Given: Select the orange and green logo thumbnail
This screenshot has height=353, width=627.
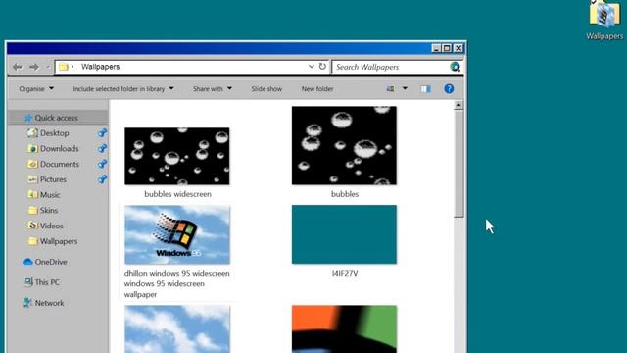Looking at the screenshot, I should (x=344, y=329).
